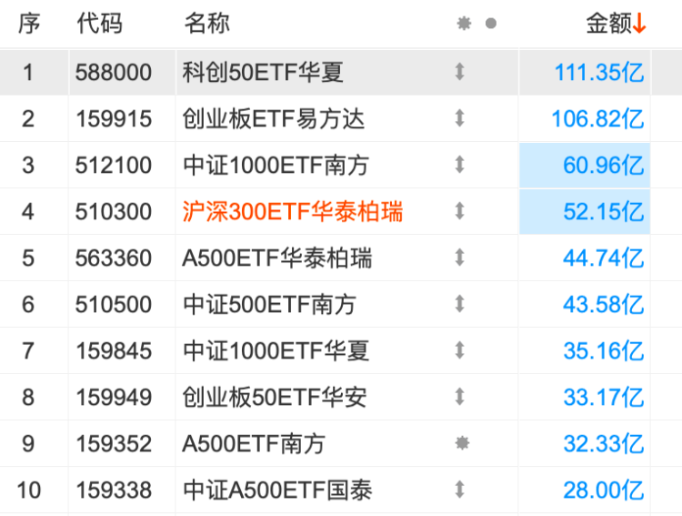Click the 序 column header

pyautogui.click(x=29, y=23)
